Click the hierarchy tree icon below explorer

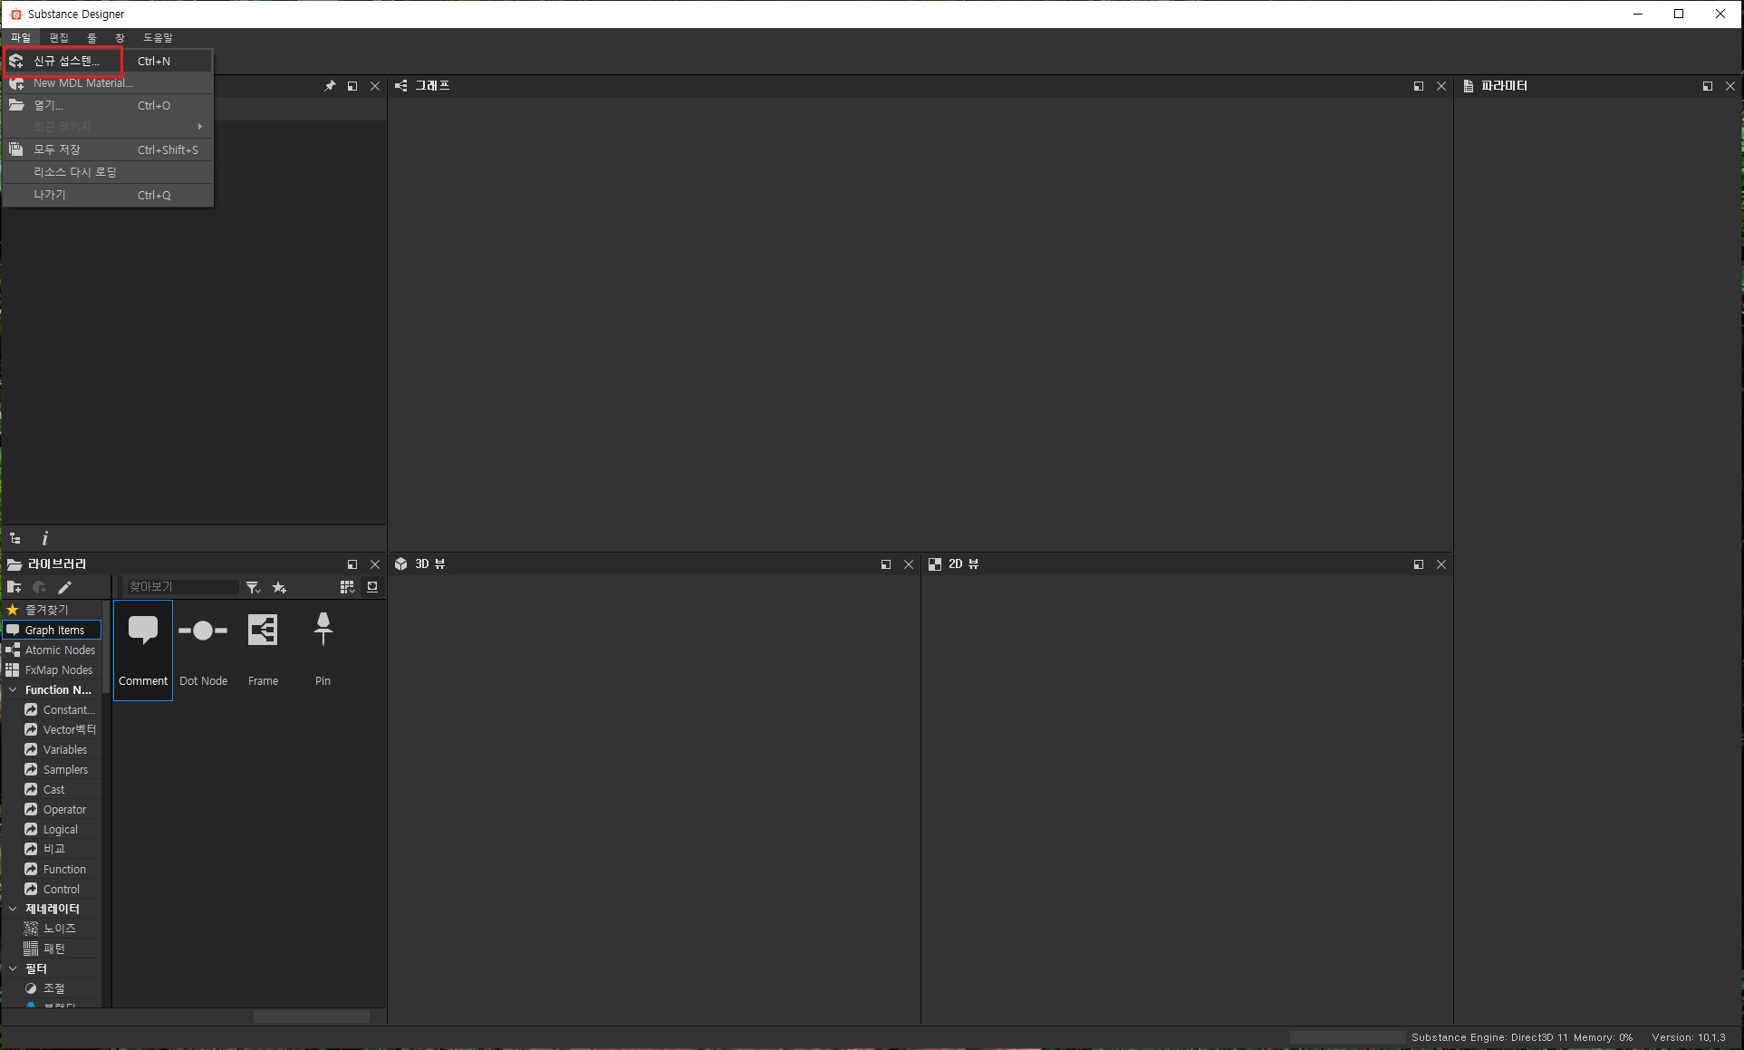[x=15, y=538]
